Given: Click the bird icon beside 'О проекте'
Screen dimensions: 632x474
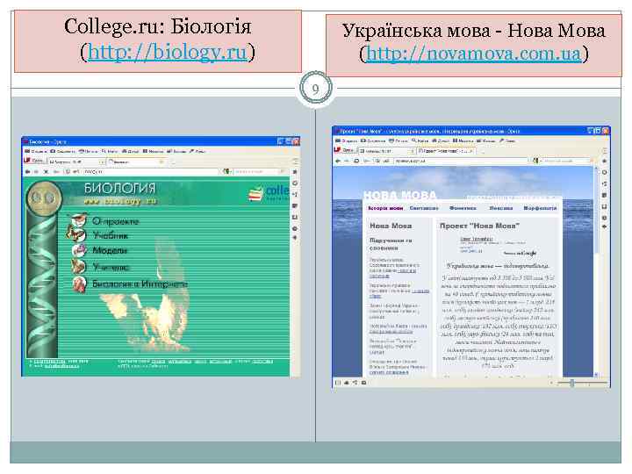Looking at the screenshot, I should coord(79,220).
